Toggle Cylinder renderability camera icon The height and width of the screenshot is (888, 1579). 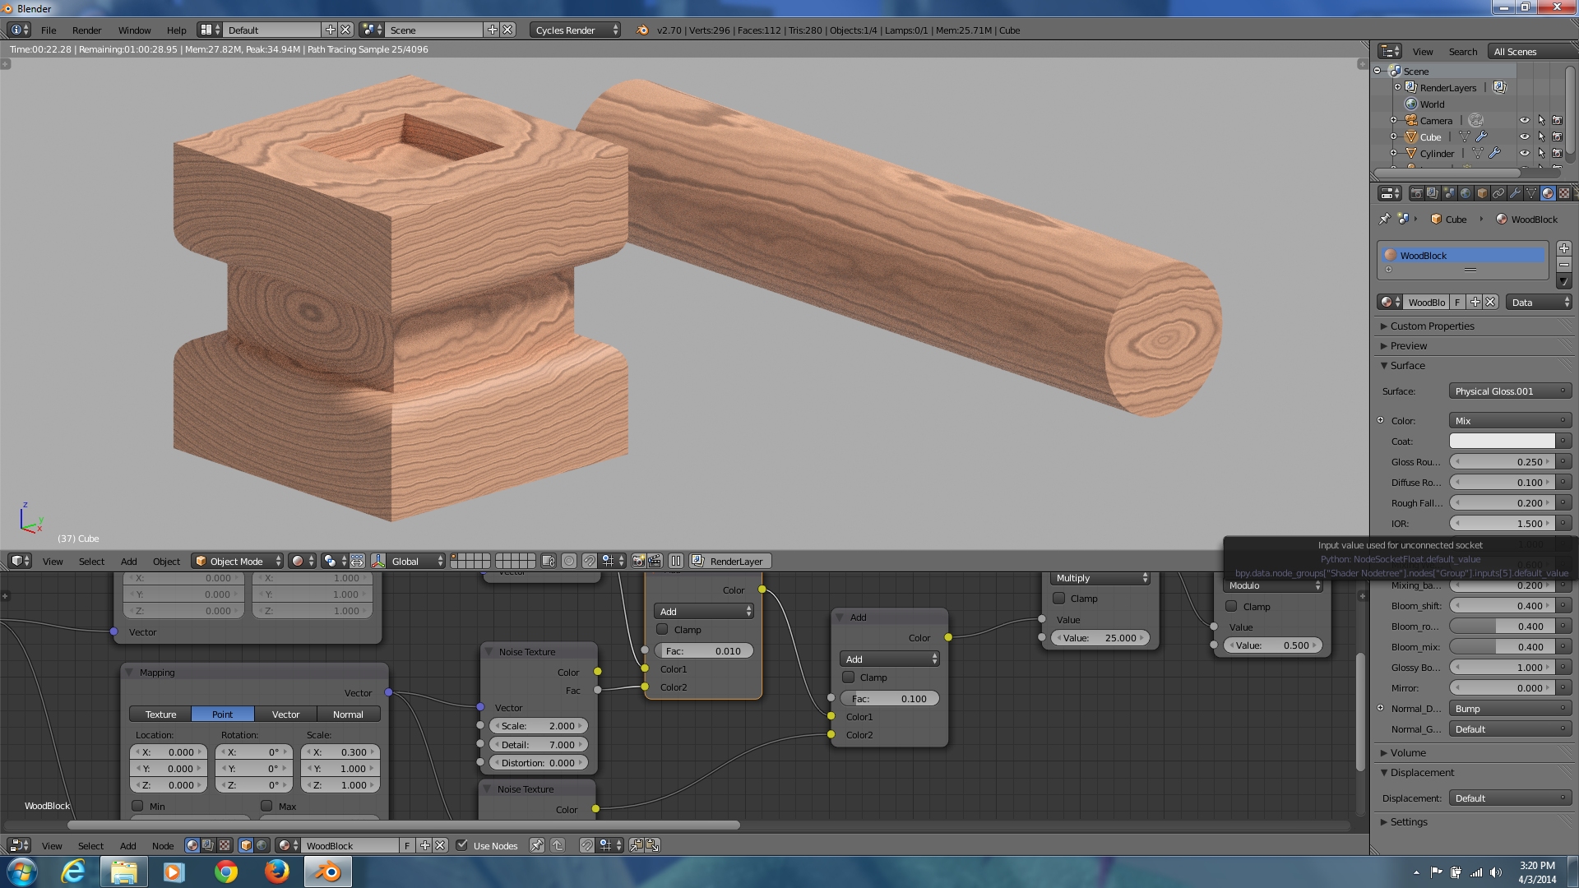[x=1557, y=153]
